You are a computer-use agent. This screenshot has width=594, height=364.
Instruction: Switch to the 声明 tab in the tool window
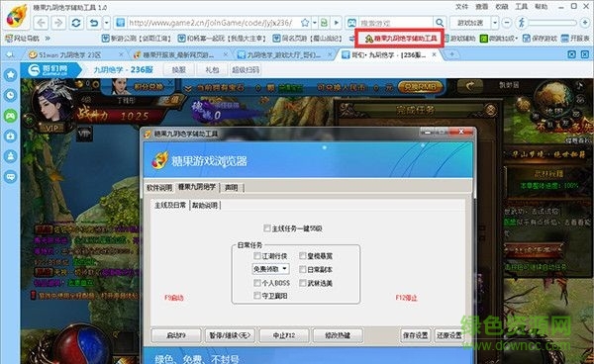click(231, 188)
